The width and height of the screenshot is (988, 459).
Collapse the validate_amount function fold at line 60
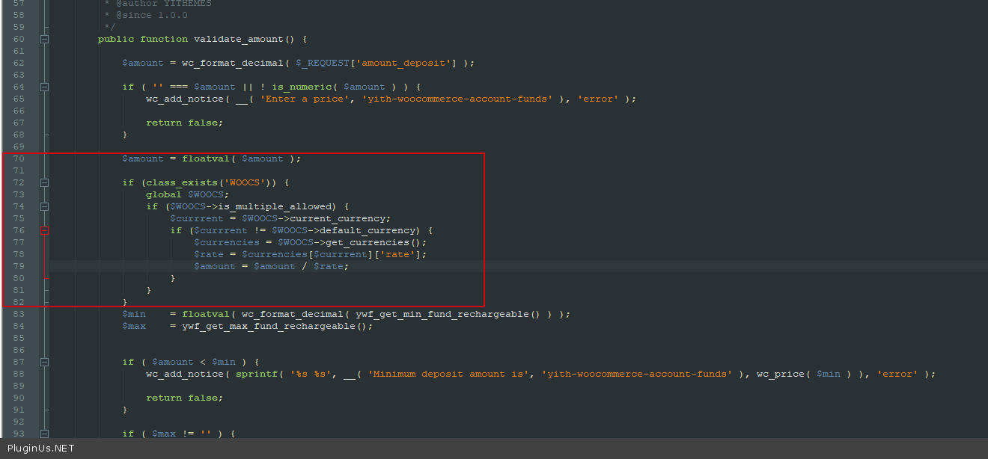tap(45, 39)
